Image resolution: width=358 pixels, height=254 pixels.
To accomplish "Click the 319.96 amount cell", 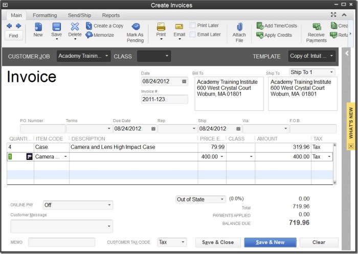I will point(283,147).
